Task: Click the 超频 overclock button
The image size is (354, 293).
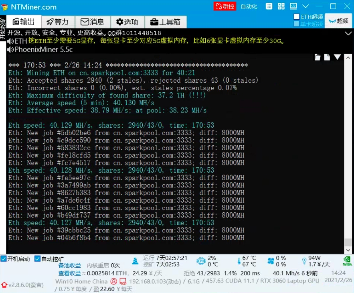Action: click(x=338, y=21)
